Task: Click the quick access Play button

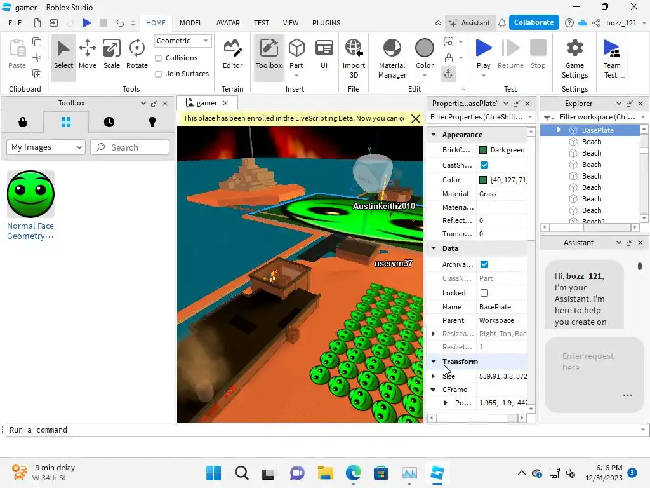Action: pyautogui.click(x=86, y=23)
